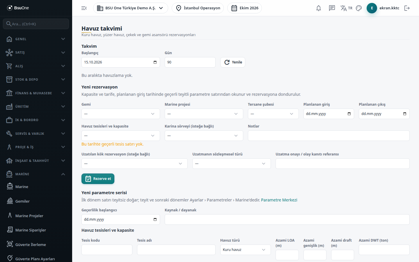Open calendar picker in Başlangıç date field
This screenshot has height=262, width=419.
155,62
